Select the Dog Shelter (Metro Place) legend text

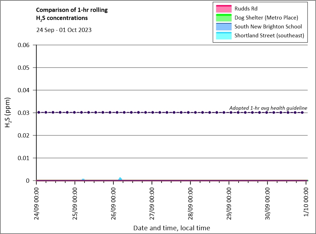click(x=267, y=18)
